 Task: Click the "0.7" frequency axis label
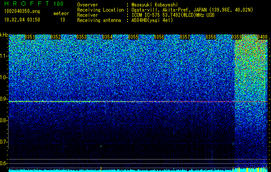coord(4,142)
